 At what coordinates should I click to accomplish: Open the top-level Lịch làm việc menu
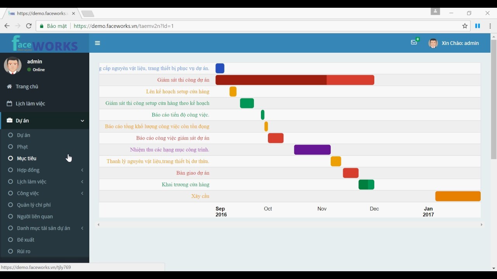(x=30, y=103)
